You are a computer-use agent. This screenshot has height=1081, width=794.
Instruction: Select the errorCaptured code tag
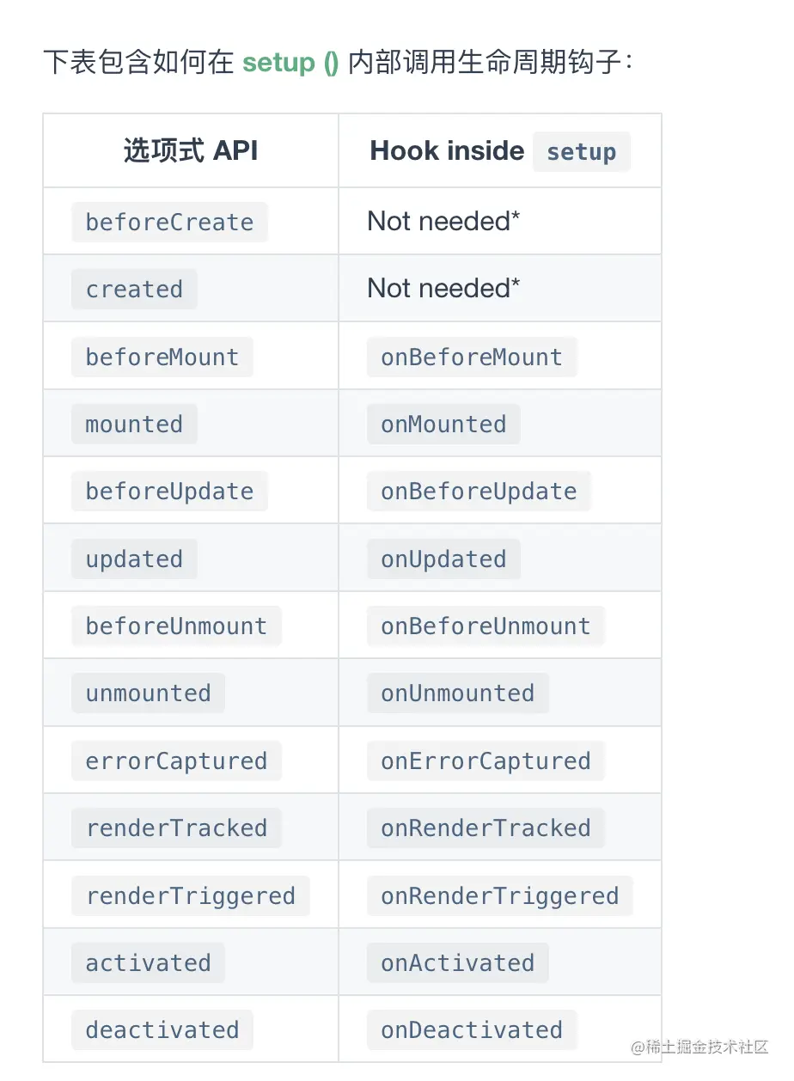176,761
